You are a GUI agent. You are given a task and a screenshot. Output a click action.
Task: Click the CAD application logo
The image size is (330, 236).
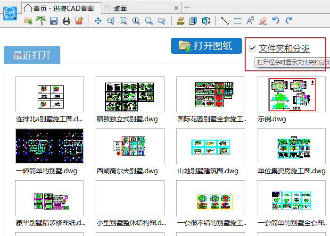[x=10, y=14]
